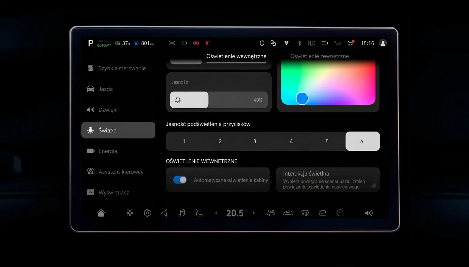The image size is (469, 267).
Task: Adjust the Jasność brightness slider
Action: point(219,100)
